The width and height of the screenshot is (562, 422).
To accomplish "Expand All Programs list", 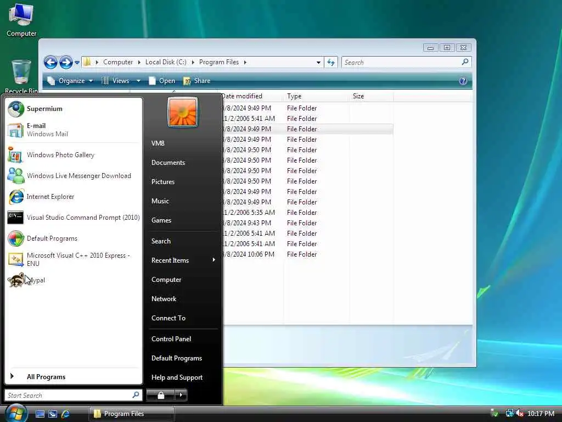I will click(x=74, y=377).
